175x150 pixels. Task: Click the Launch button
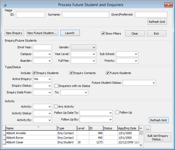70,33
